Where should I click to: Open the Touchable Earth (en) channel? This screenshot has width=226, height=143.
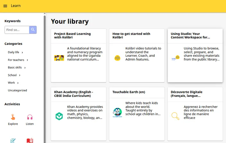pos(137,114)
